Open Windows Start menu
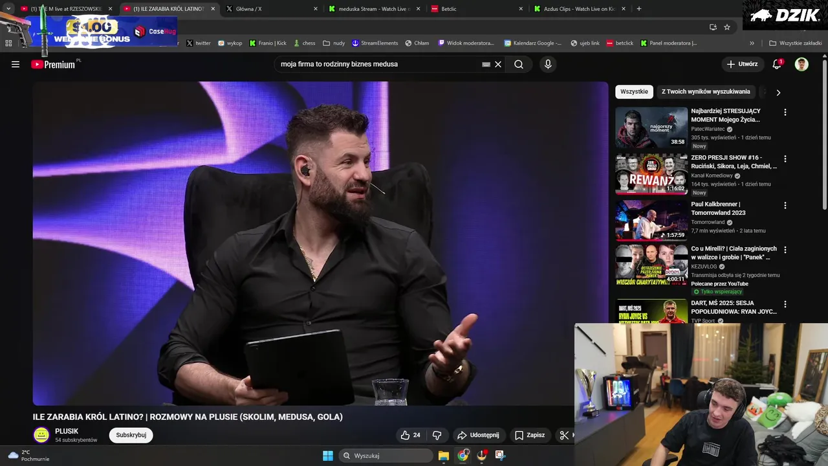The height and width of the screenshot is (466, 828). coord(328,456)
